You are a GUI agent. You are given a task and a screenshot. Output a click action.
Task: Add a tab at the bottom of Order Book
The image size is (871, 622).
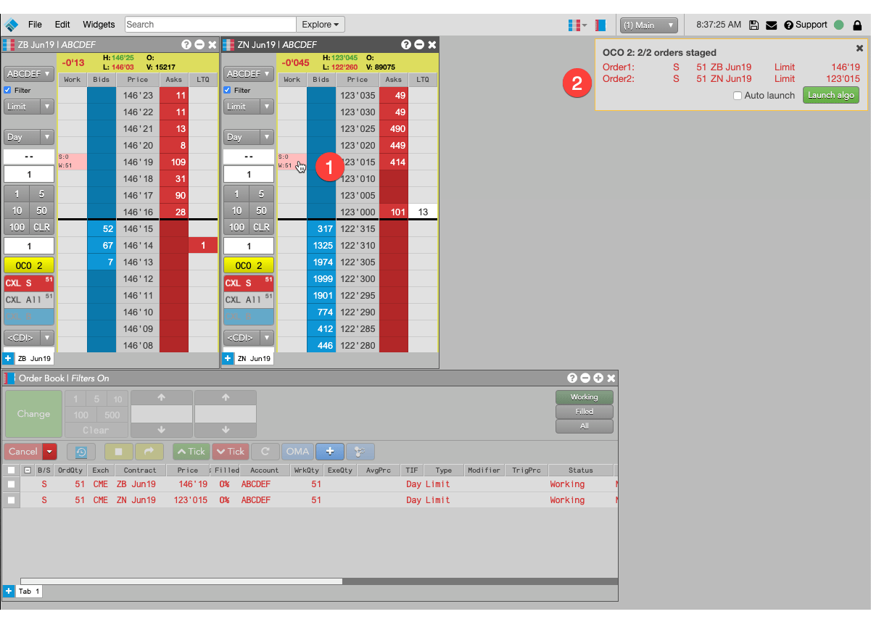click(x=9, y=591)
